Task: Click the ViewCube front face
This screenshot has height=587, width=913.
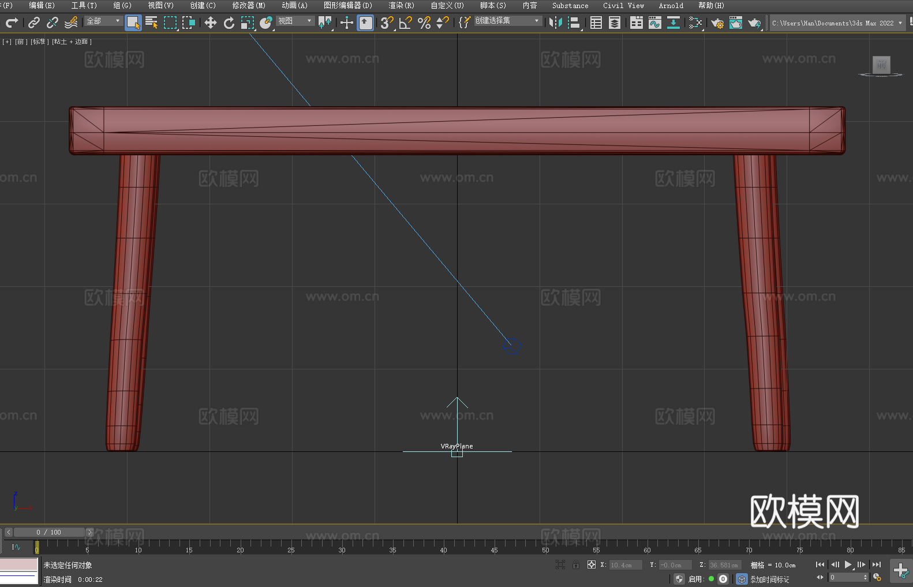Action: pyautogui.click(x=881, y=64)
